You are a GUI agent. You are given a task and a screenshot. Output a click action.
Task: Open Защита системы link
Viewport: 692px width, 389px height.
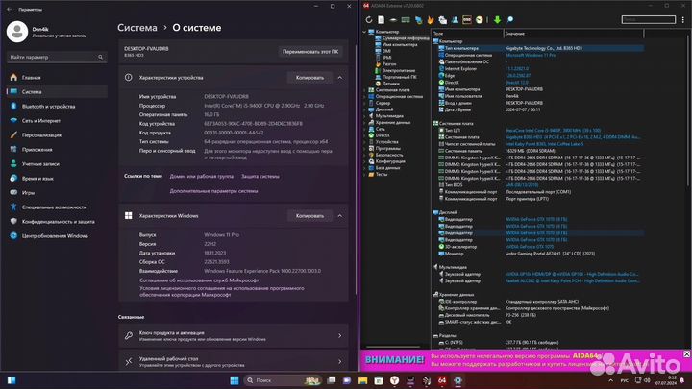point(260,177)
